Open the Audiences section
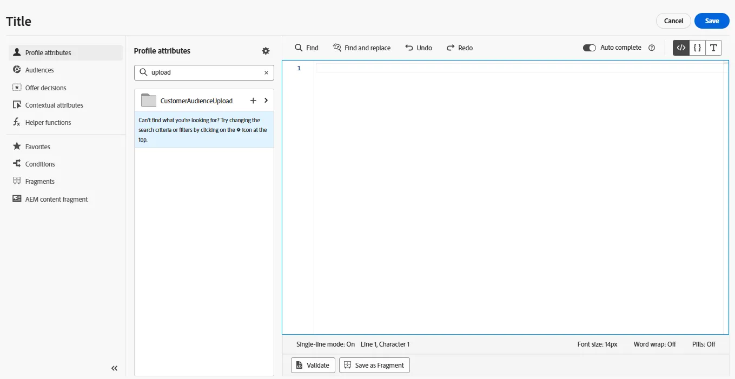Viewport: 735px width, 379px height. pyautogui.click(x=66, y=70)
